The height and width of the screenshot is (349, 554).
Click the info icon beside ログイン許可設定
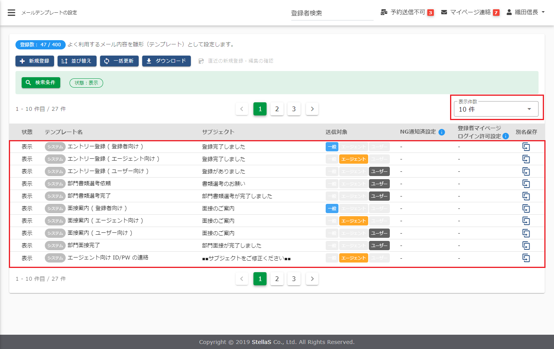(505, 136)
